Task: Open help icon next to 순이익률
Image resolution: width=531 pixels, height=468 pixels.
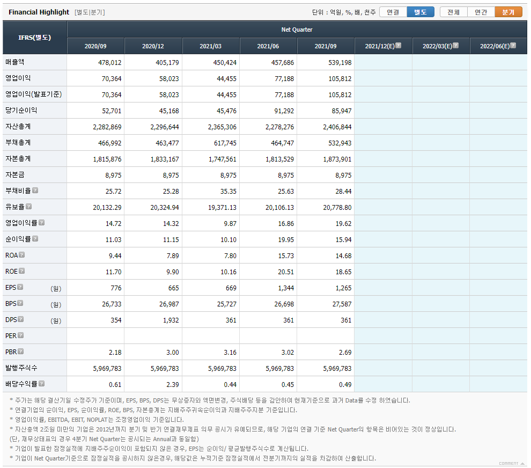Action: (35, 239)
